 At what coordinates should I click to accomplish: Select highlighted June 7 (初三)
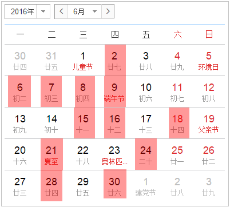51,91
